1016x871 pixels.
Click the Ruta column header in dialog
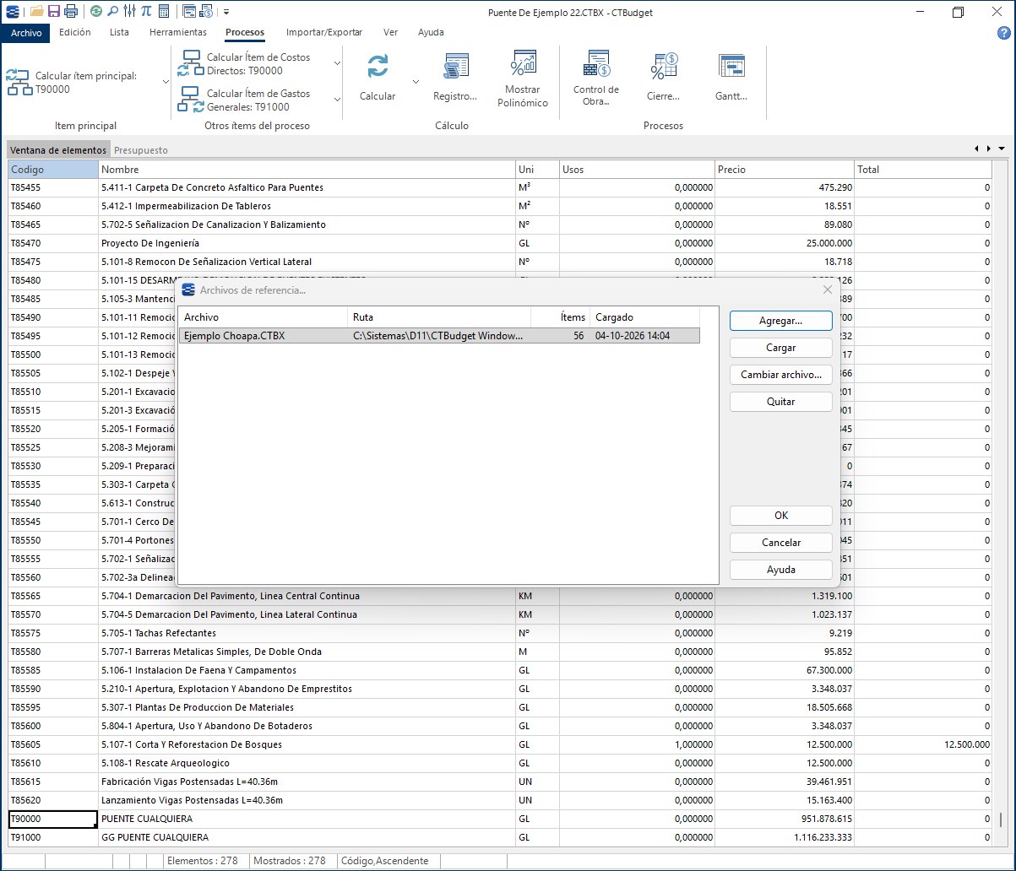click(x=439, y=317)
